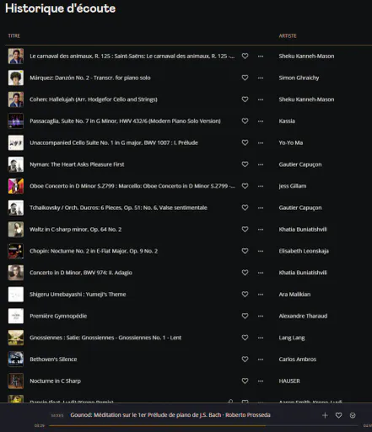Heart the Passacaglia Suite No. 7 track
Screen dimensions: 372x432
[x=245, y=121]
